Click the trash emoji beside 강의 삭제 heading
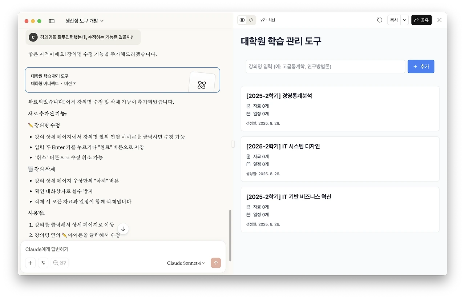The width and height of the screenshot is (465, 299). 31,169
